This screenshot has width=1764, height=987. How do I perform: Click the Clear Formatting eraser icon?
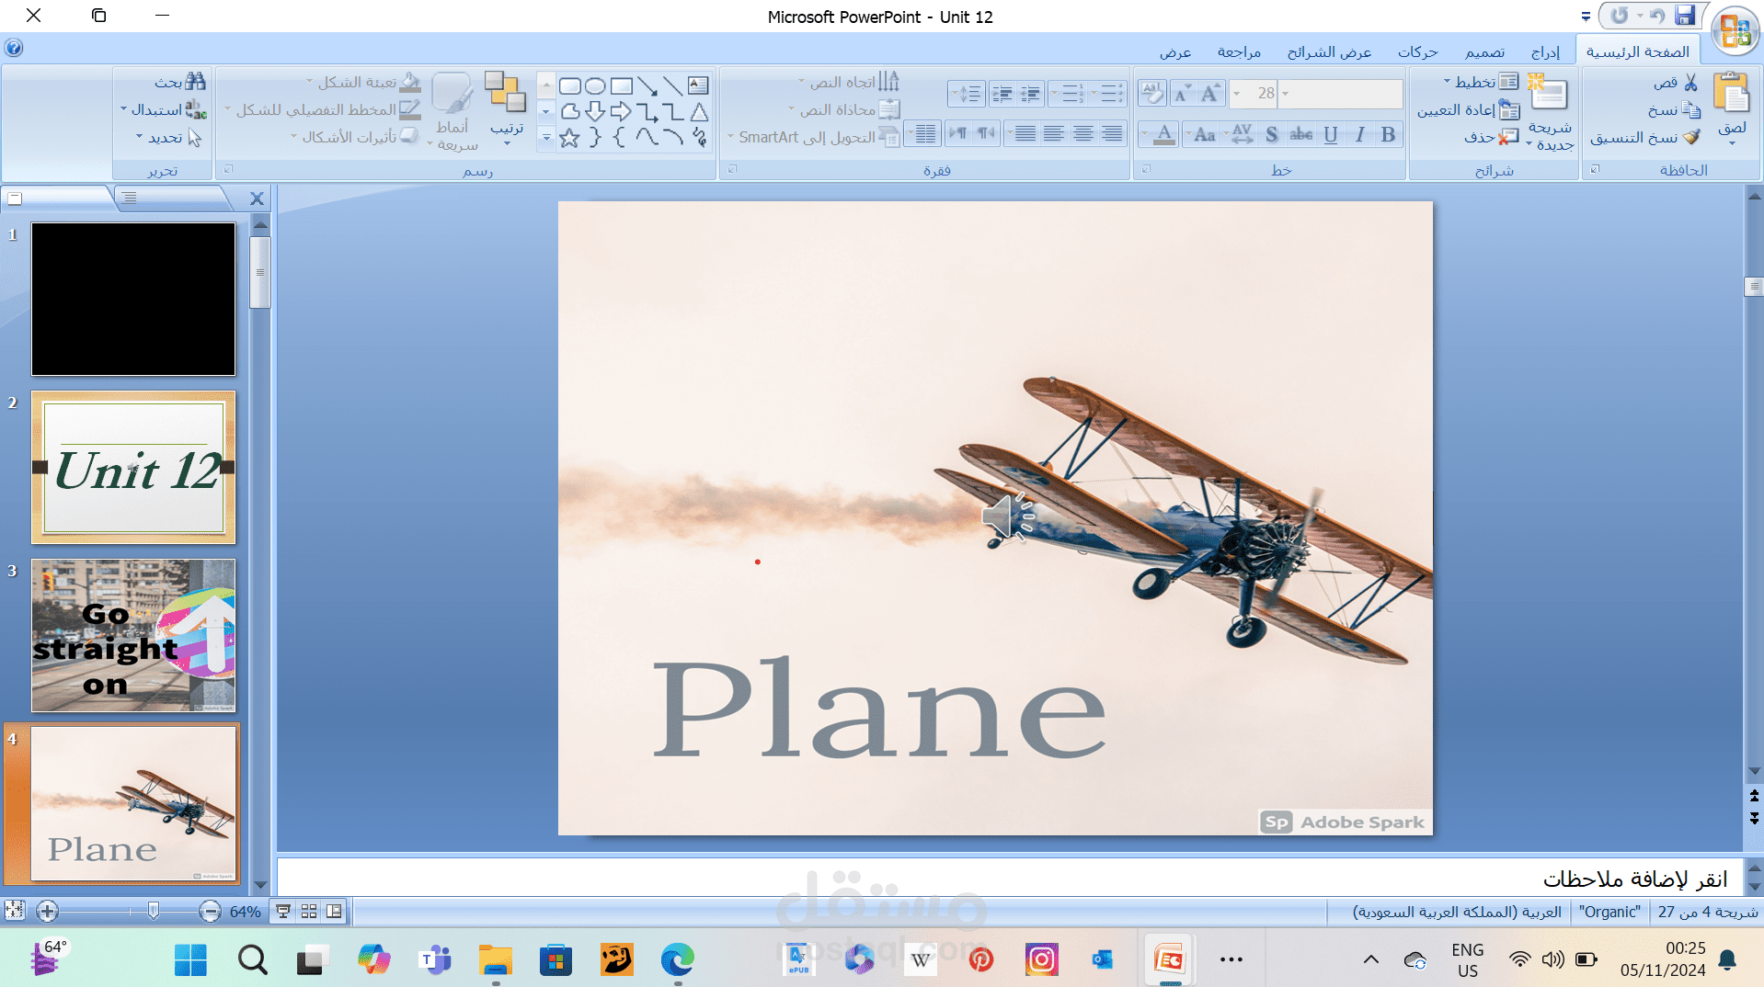(x=1151, y=93)
